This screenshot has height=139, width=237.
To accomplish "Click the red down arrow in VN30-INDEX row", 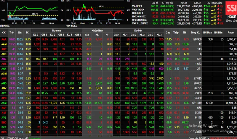I will (218, 10).
